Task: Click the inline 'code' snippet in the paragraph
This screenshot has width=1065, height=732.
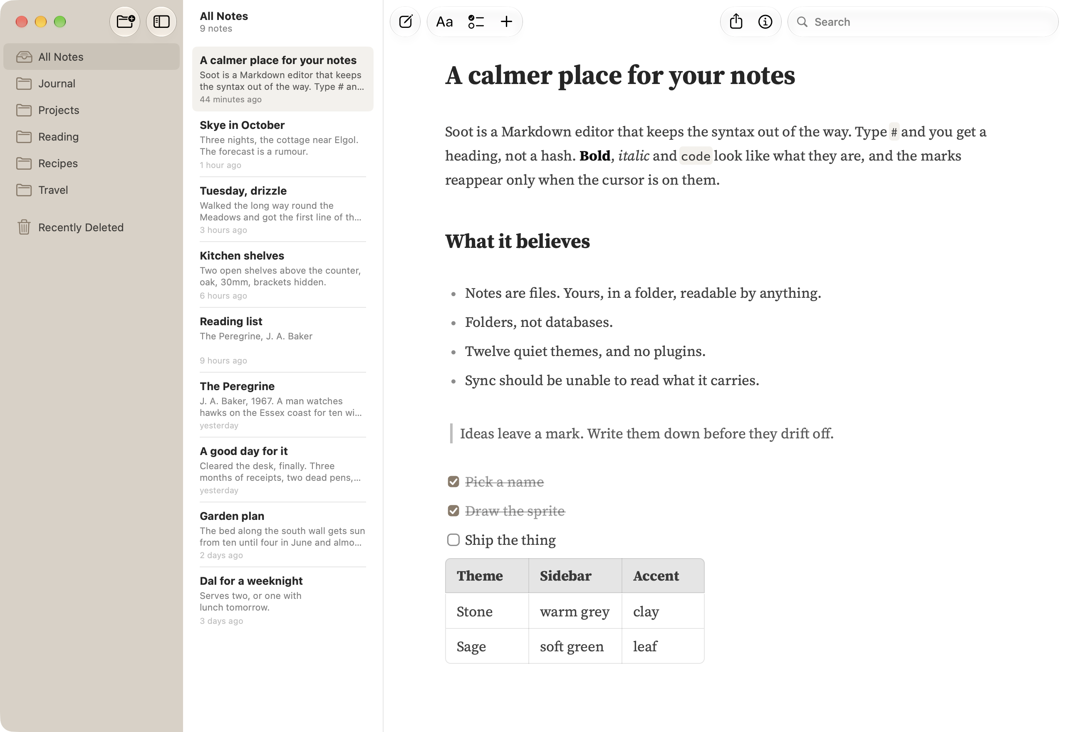Action: (695, 156)
